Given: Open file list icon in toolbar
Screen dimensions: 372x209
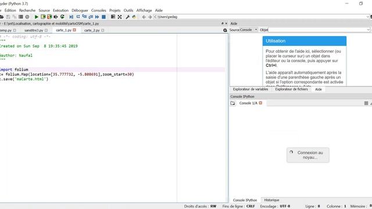Looking at the screenshot, I should pyautogui.click(x=21, y=17).
